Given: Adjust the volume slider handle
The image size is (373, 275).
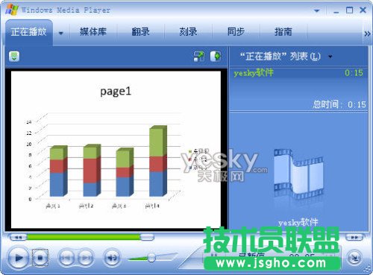Looking at the screenshot, I should (x=151, y=258).
